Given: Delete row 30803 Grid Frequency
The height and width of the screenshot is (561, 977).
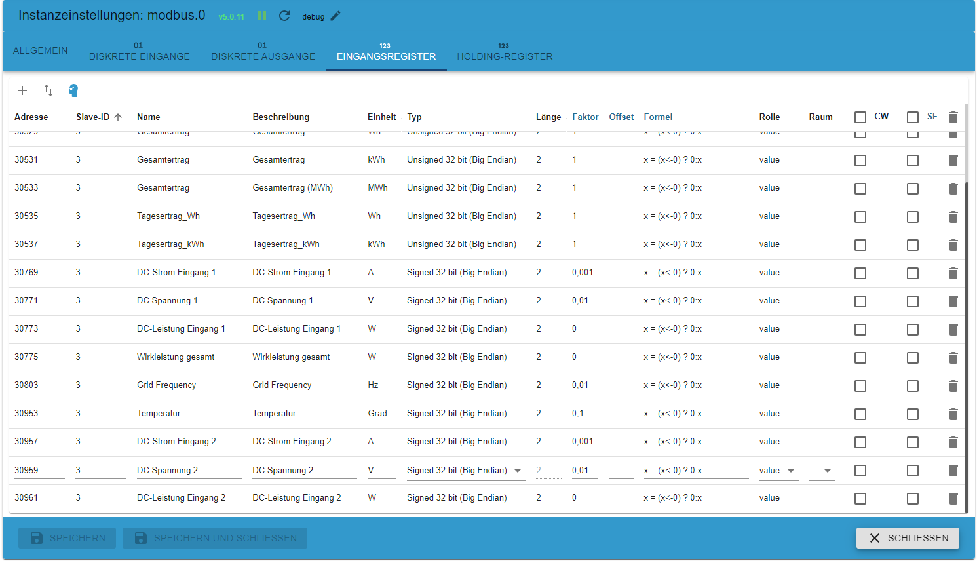Looking at the screenshot, I should click(953, 386).
